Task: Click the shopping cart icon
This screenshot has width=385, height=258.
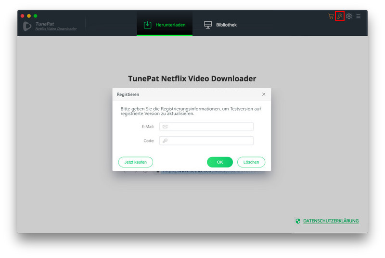Action: (x=331, y=16)
